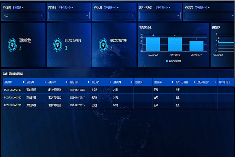This screenshot has width=235, height=157.
Task: Expand the 巡检人员 filter combo box
Action: coord(114,16)
